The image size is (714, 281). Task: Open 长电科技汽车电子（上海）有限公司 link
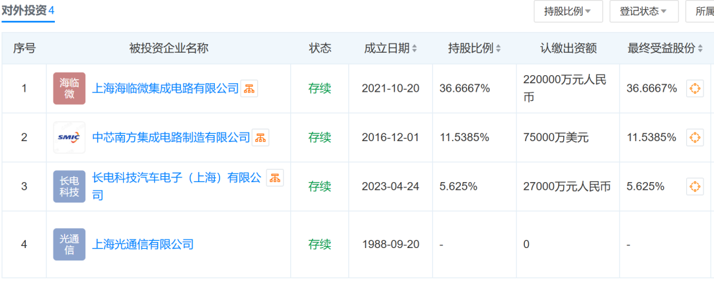point(177,186)
